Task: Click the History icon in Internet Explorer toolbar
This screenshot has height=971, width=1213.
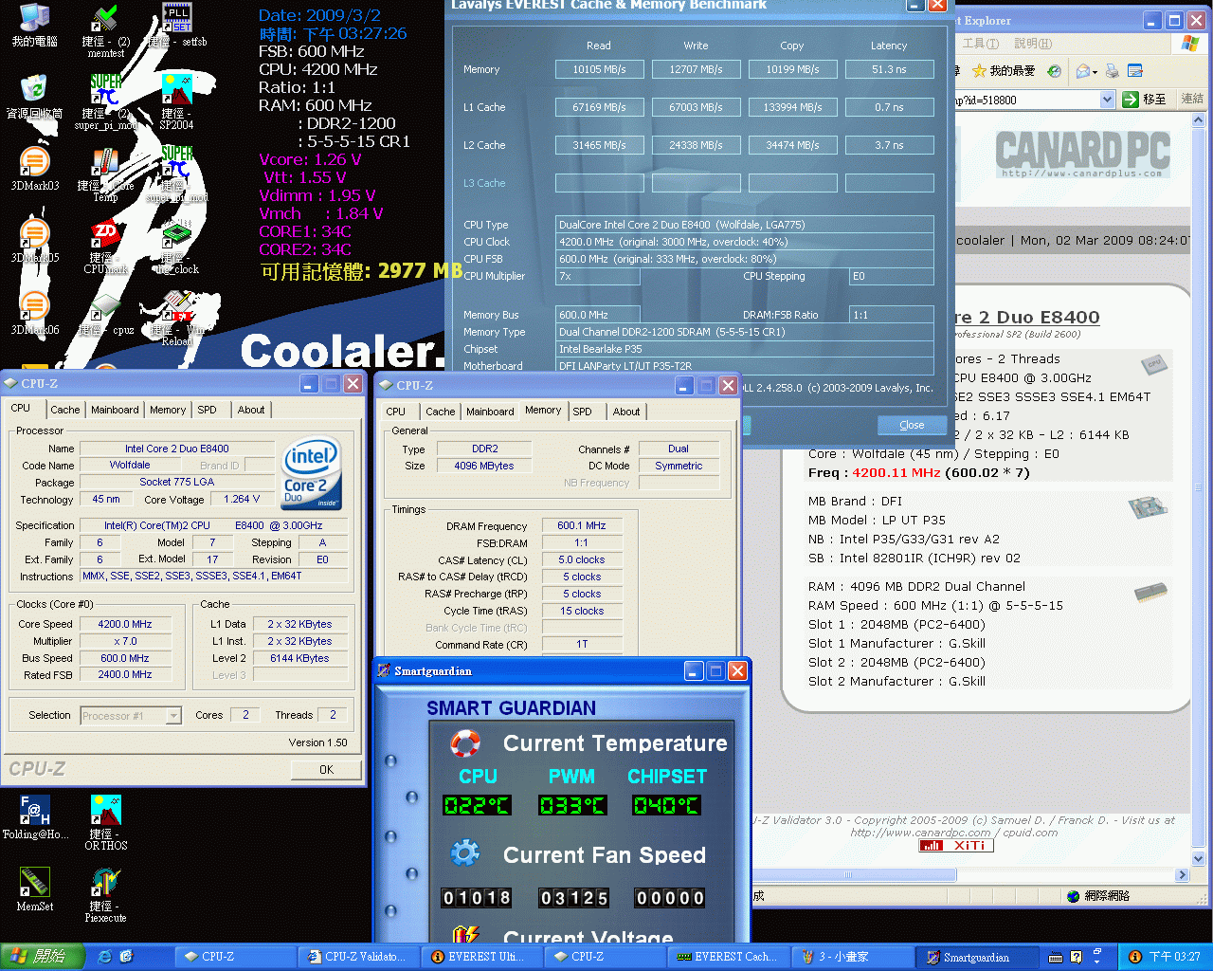Action: pyautogui.click(x=1054, y=71)
